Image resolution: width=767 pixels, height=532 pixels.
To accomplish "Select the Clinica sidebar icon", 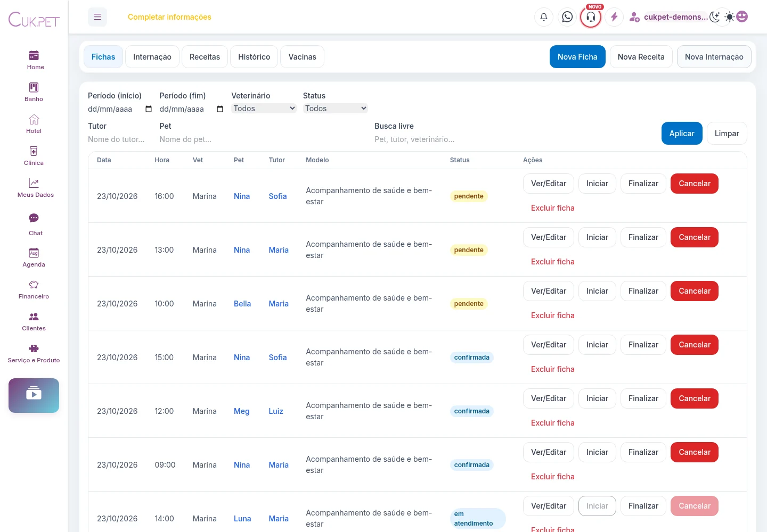I will point(34,151).
